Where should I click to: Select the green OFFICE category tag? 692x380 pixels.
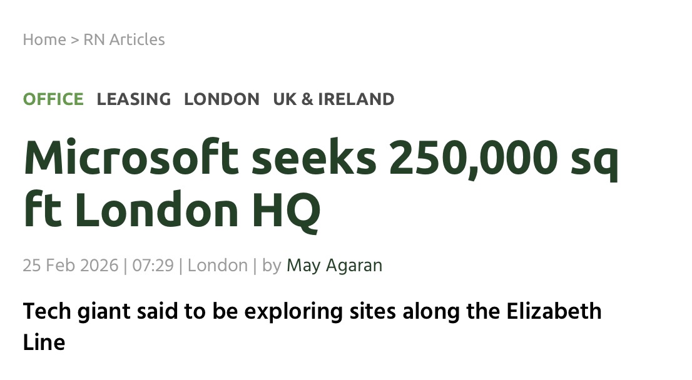(53, 99)
